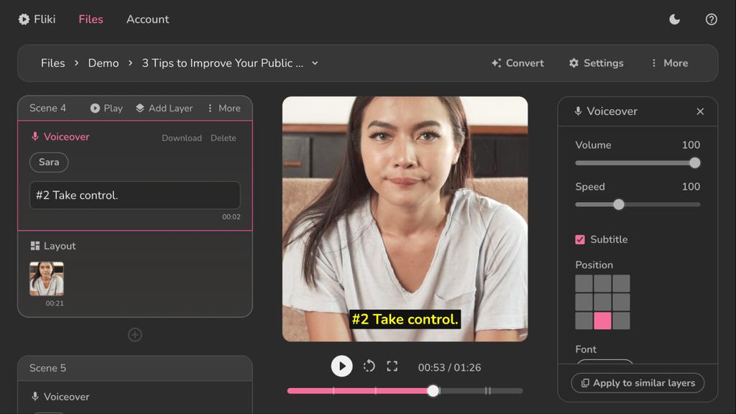Play the video preview

point(341,367)
